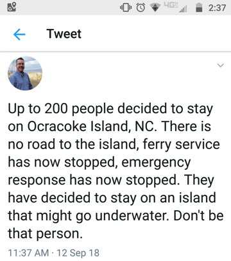Open the author's profile picture
231x261 pixels.
[x=25, y=73]
